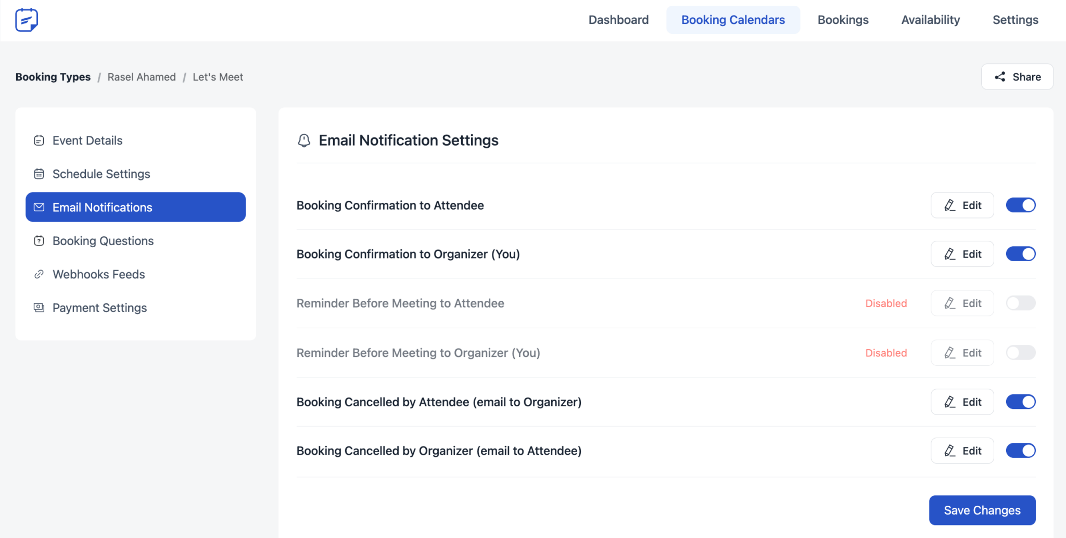1066x538 pixels.
Task: Click the share icon inside the Share button
Action: coord(999,76)
